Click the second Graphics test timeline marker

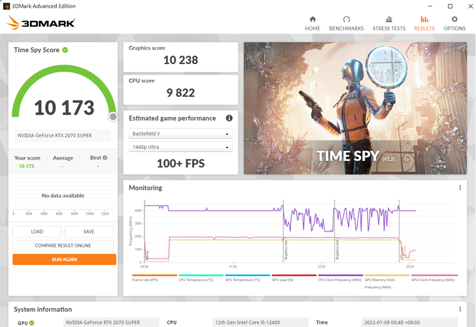pyautogui.click(x=337, y=250)
